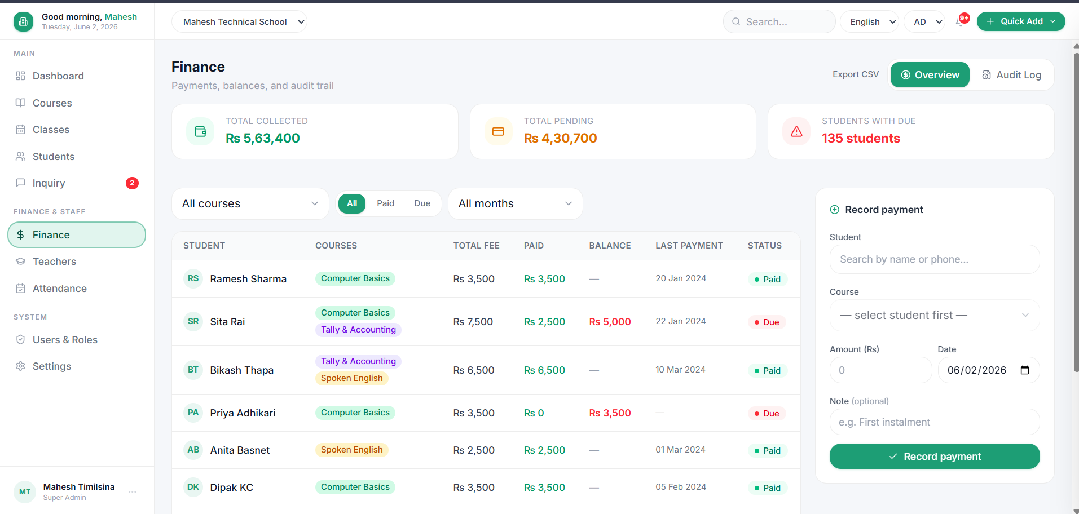Open the Courses book icon

point(20,103)
